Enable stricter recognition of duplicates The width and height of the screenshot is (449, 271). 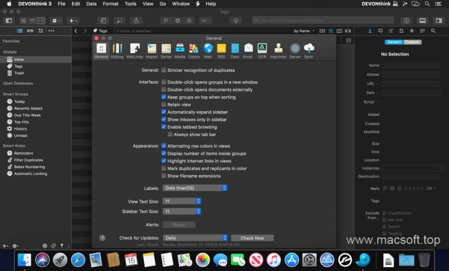coord(164,70)
